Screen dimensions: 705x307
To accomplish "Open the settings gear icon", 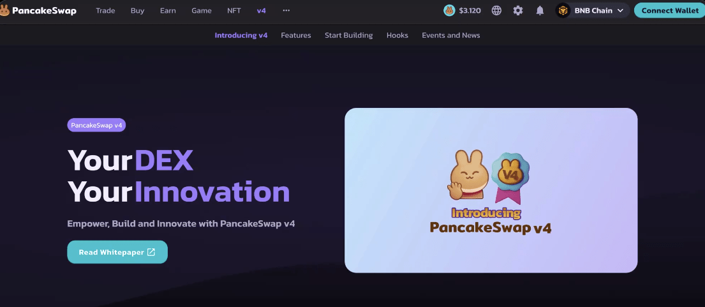I will [518, 10].
